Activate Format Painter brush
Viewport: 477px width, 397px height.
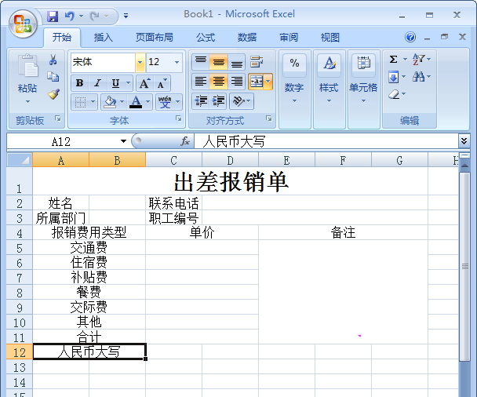pyautogui.click(x=53, y=94)
